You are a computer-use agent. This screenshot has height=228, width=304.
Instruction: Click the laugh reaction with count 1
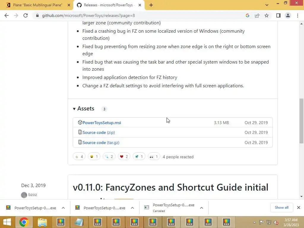point(94,156)
